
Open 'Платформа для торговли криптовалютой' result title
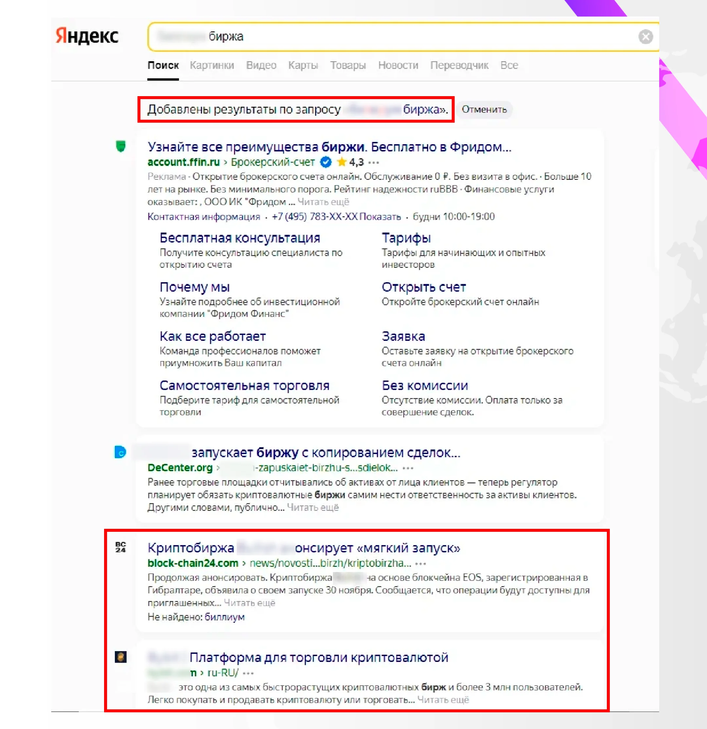point(319,658)
